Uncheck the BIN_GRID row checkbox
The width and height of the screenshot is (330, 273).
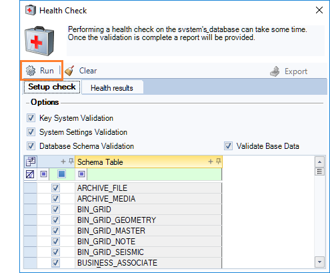[55, 209]
